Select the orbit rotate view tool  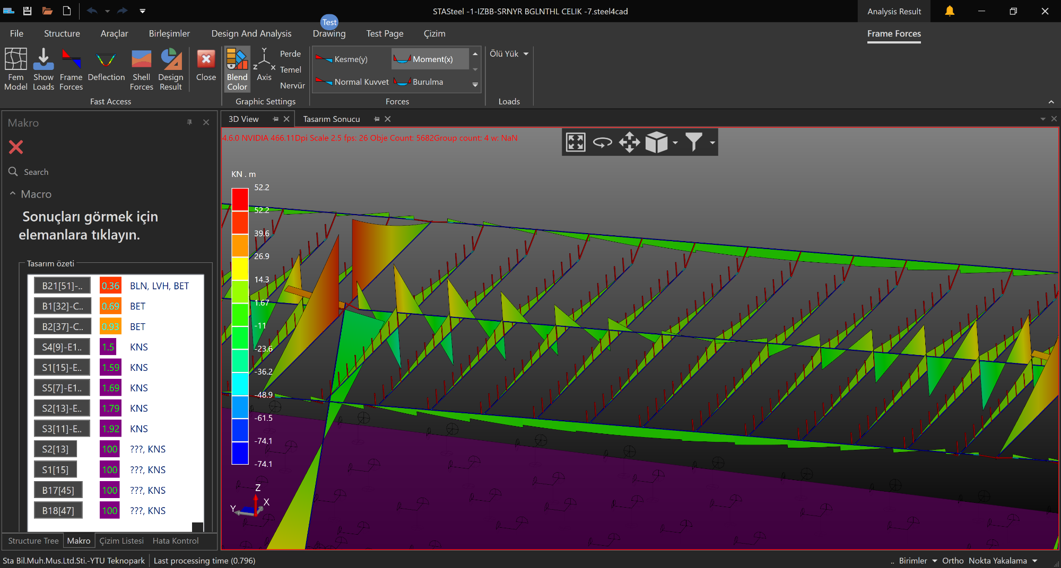click(x=602, y=143)
